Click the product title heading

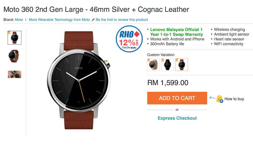coord(96,9)
